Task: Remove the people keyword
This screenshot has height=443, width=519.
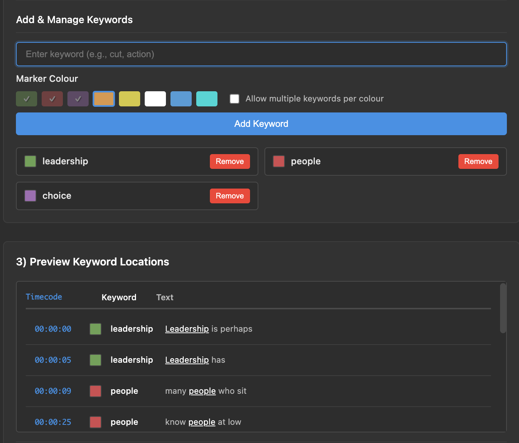Action: click(478, 161)
